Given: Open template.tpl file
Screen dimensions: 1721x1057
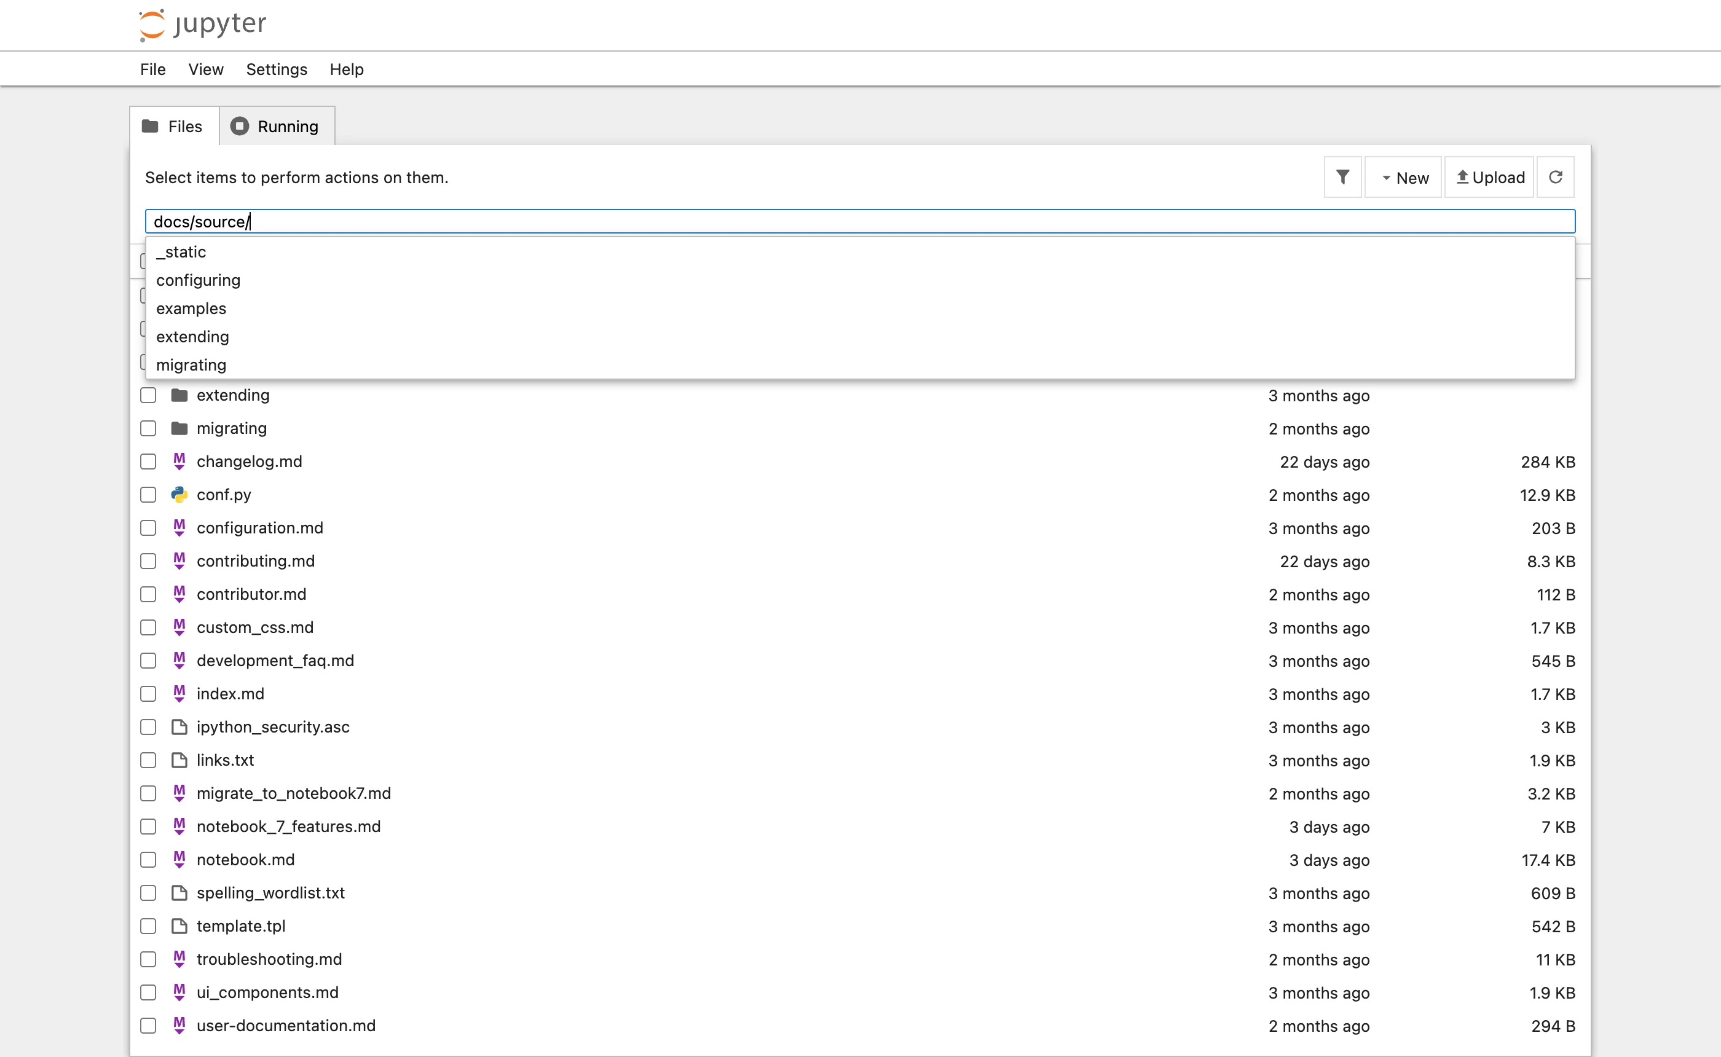Looking at the screenshot, I should click(x=241, y=926).
